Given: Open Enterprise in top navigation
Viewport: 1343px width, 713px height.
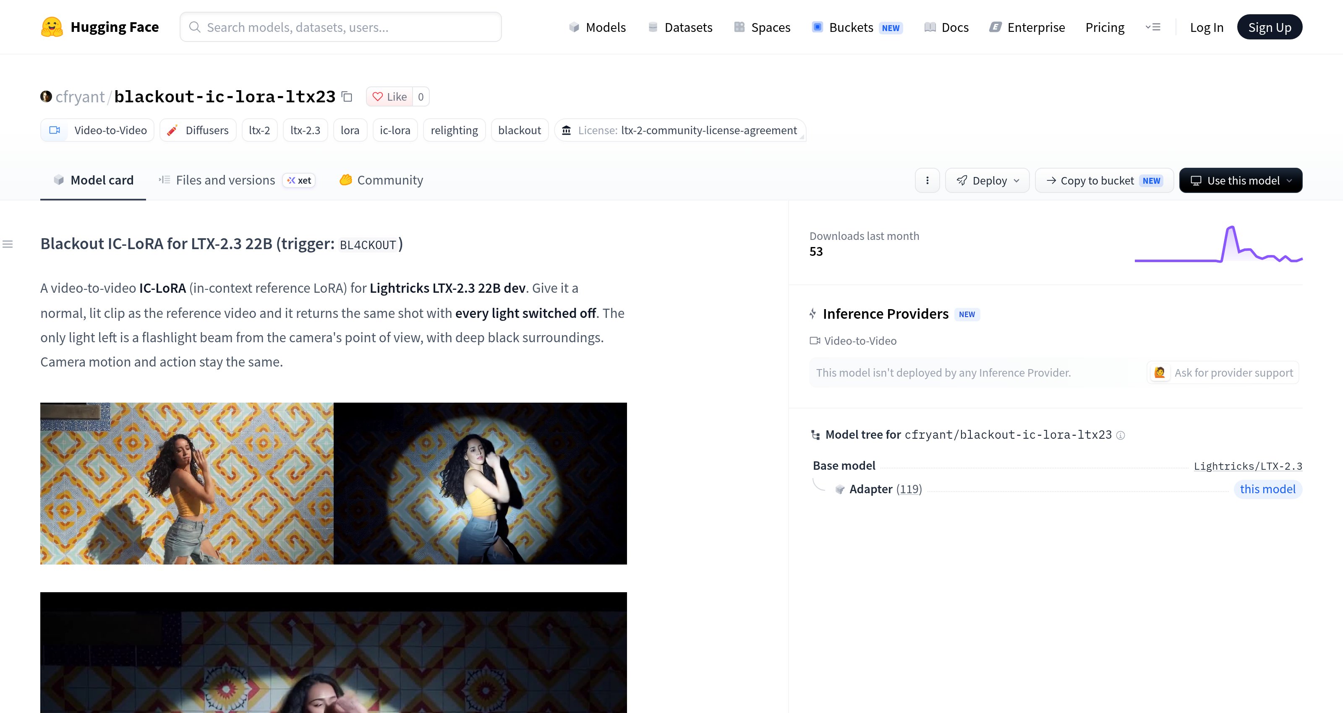Looking at the screenshot, I should tap(1027, 27).
